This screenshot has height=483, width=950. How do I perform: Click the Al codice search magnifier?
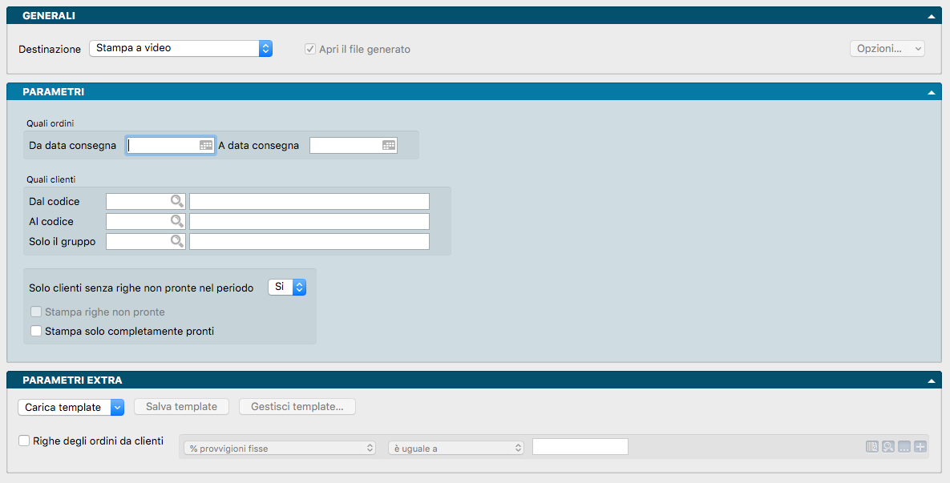point(176,221)
